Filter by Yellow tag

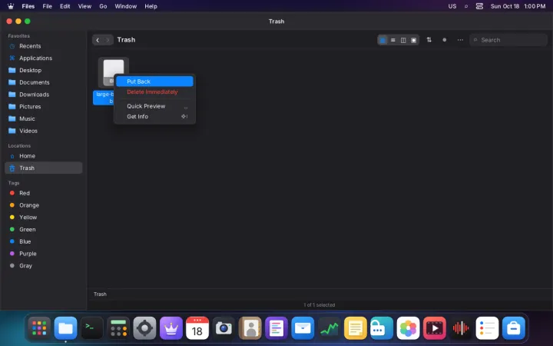coord(43,218)
